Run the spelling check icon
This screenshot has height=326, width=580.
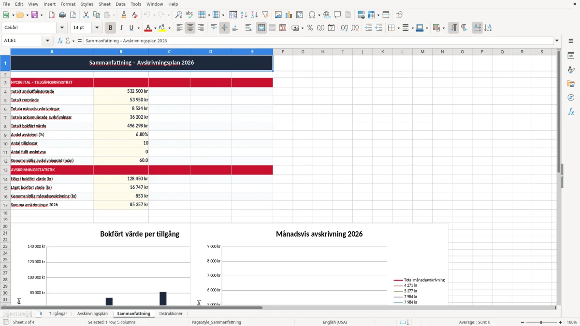pos(189,15)
